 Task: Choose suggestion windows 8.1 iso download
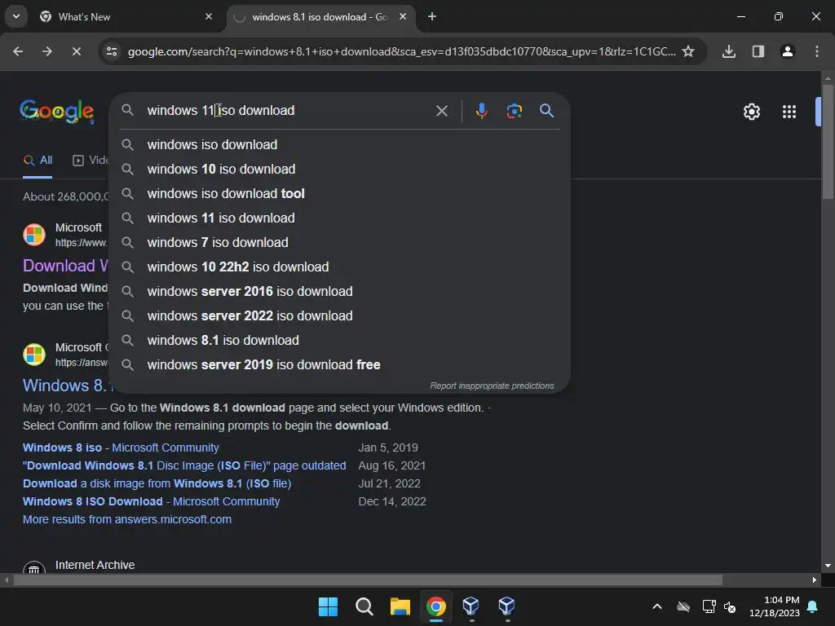(340, 340)
